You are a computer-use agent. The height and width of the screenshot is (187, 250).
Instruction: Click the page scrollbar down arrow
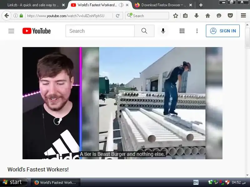[247, 175]
